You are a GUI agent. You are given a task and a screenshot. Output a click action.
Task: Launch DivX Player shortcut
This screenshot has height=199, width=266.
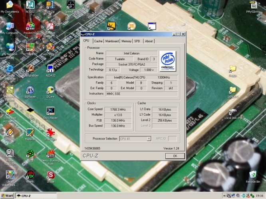pos(50,113)
